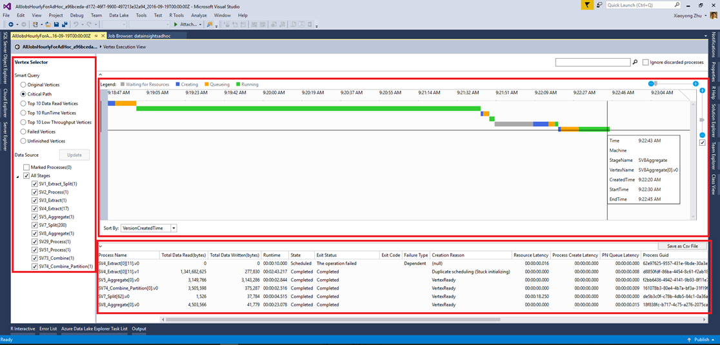Click the vertical zoom plus icon at right of timeline
Screen dimensions: 720x345
(x=702, y=91)
